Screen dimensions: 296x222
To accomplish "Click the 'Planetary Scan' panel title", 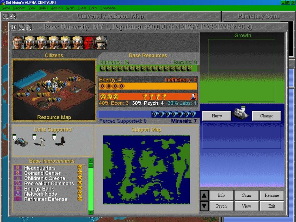I will pos(258,16).
